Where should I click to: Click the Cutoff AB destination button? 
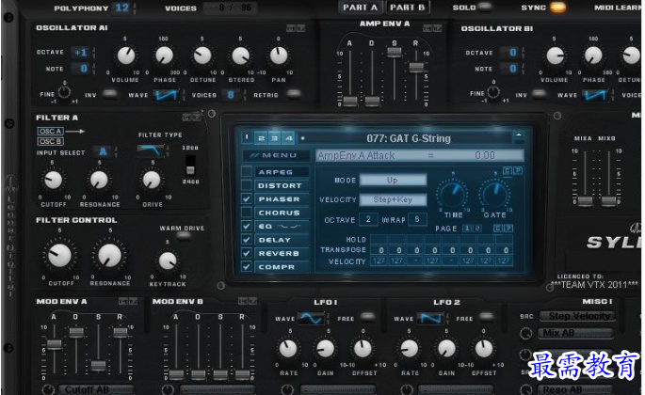(95, 388)
